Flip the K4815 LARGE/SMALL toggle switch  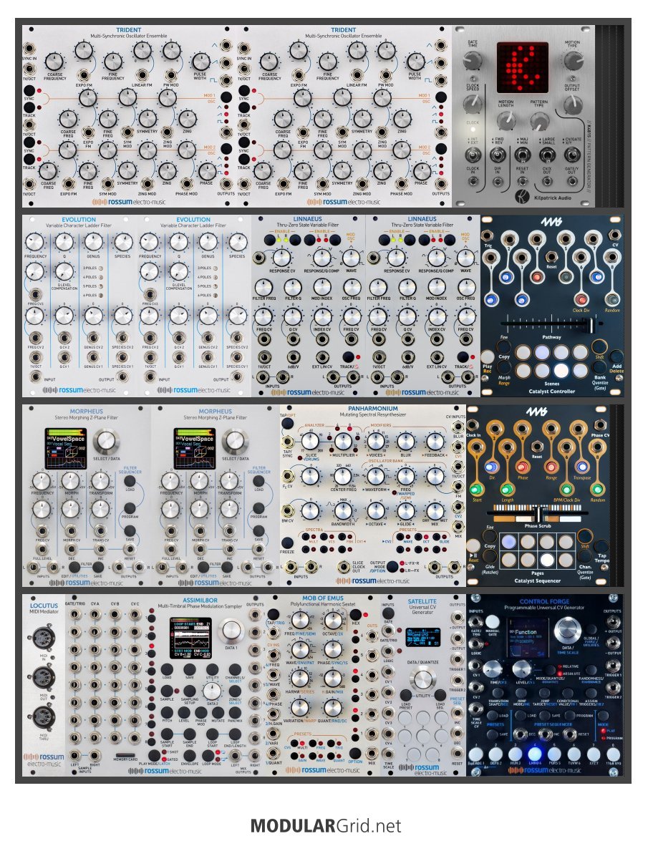point(547,155)
